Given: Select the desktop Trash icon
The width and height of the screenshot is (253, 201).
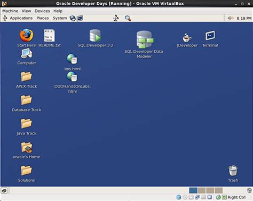Looking at the screenshot, I should click(233, 170).
